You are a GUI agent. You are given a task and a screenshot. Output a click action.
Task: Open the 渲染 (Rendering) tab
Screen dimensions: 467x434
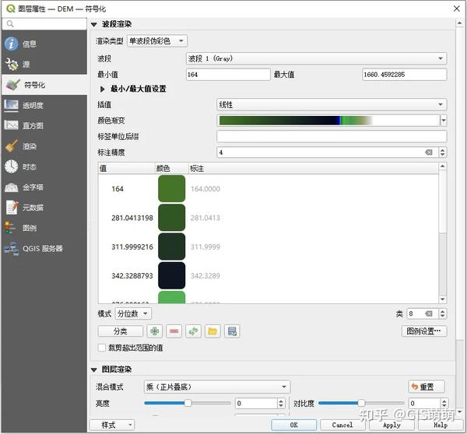[44, 146]
